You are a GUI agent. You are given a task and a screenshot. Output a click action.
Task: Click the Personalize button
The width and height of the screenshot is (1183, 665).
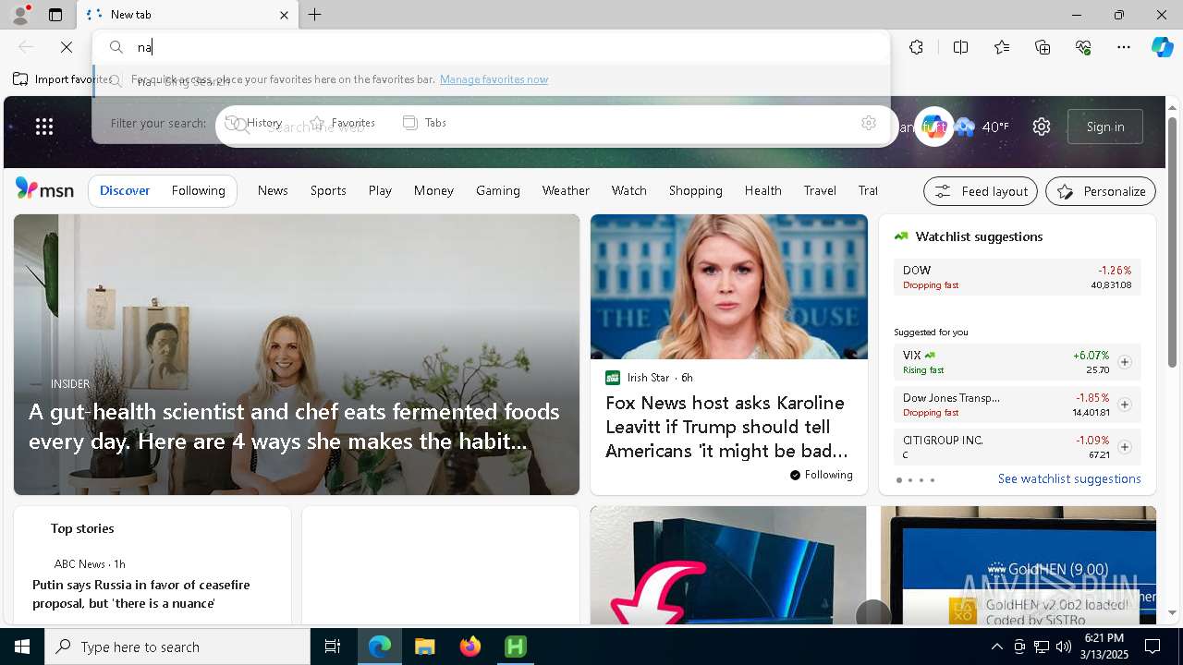click(x=1101, y=191)
